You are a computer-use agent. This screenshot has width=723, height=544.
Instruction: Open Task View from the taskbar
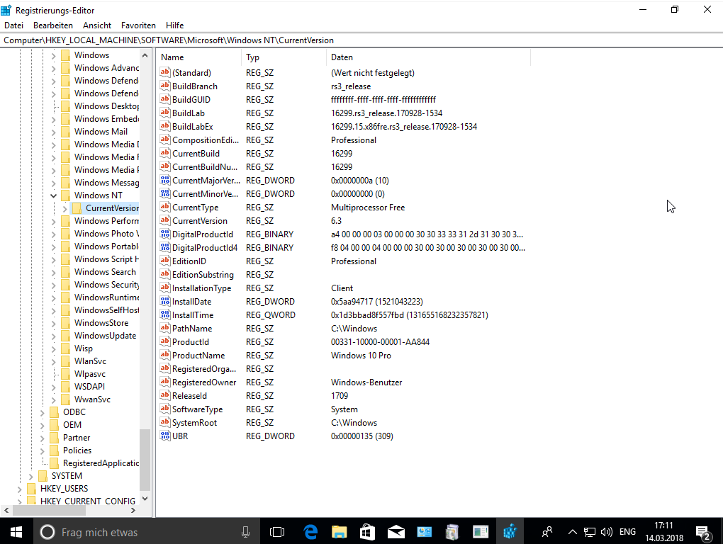point(277,532)
